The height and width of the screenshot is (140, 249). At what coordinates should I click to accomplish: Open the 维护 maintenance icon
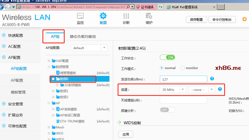click(x=149, y=16)
